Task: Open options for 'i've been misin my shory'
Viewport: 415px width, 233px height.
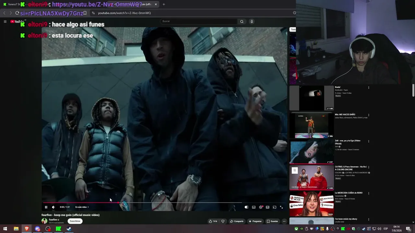Action: (x=369, y=219)
